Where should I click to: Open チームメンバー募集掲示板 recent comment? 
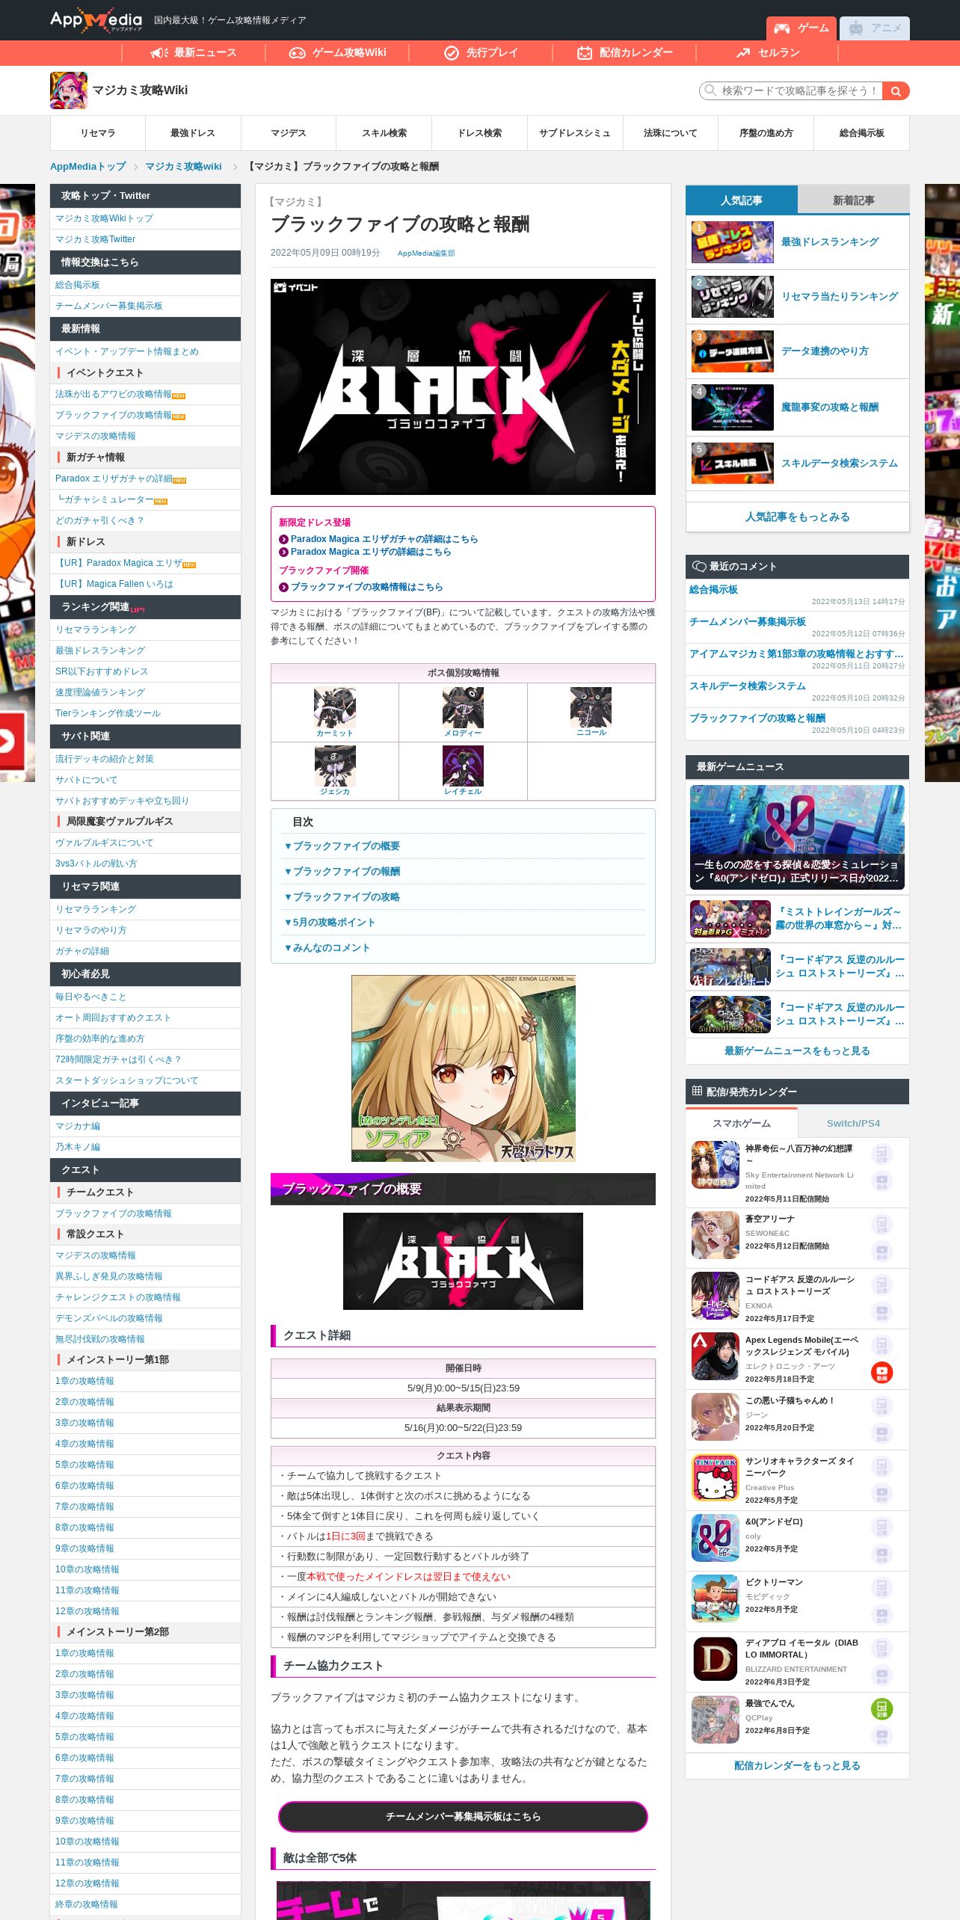(748, 621)
